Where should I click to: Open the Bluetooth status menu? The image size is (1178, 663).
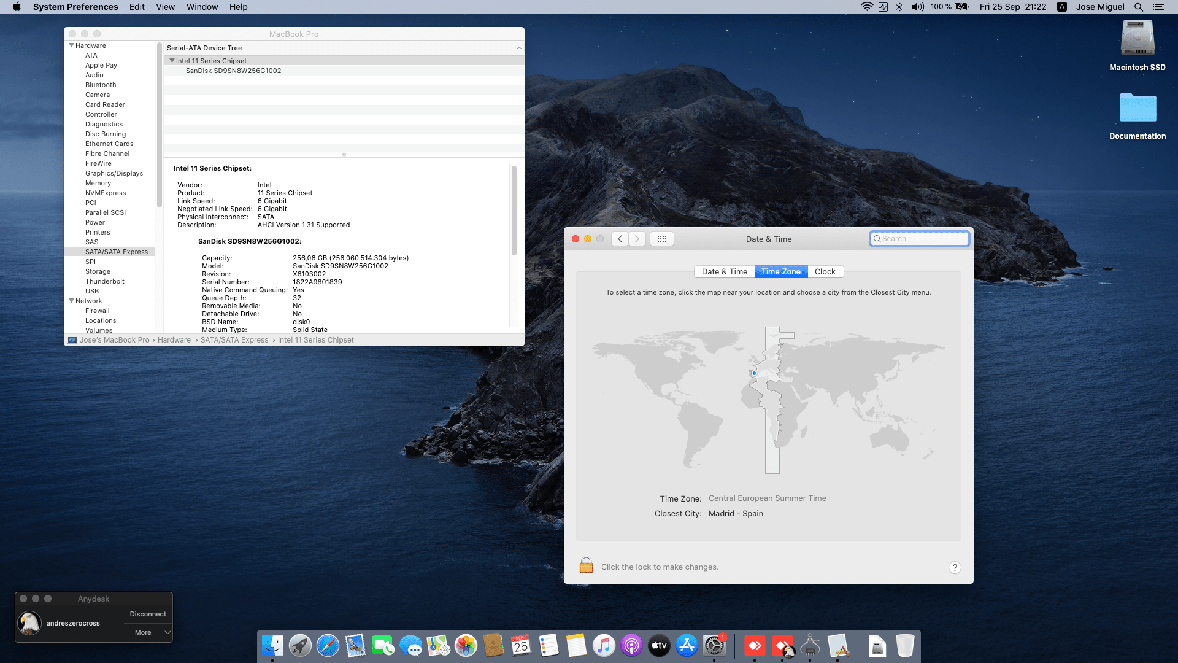click(899, 7)
